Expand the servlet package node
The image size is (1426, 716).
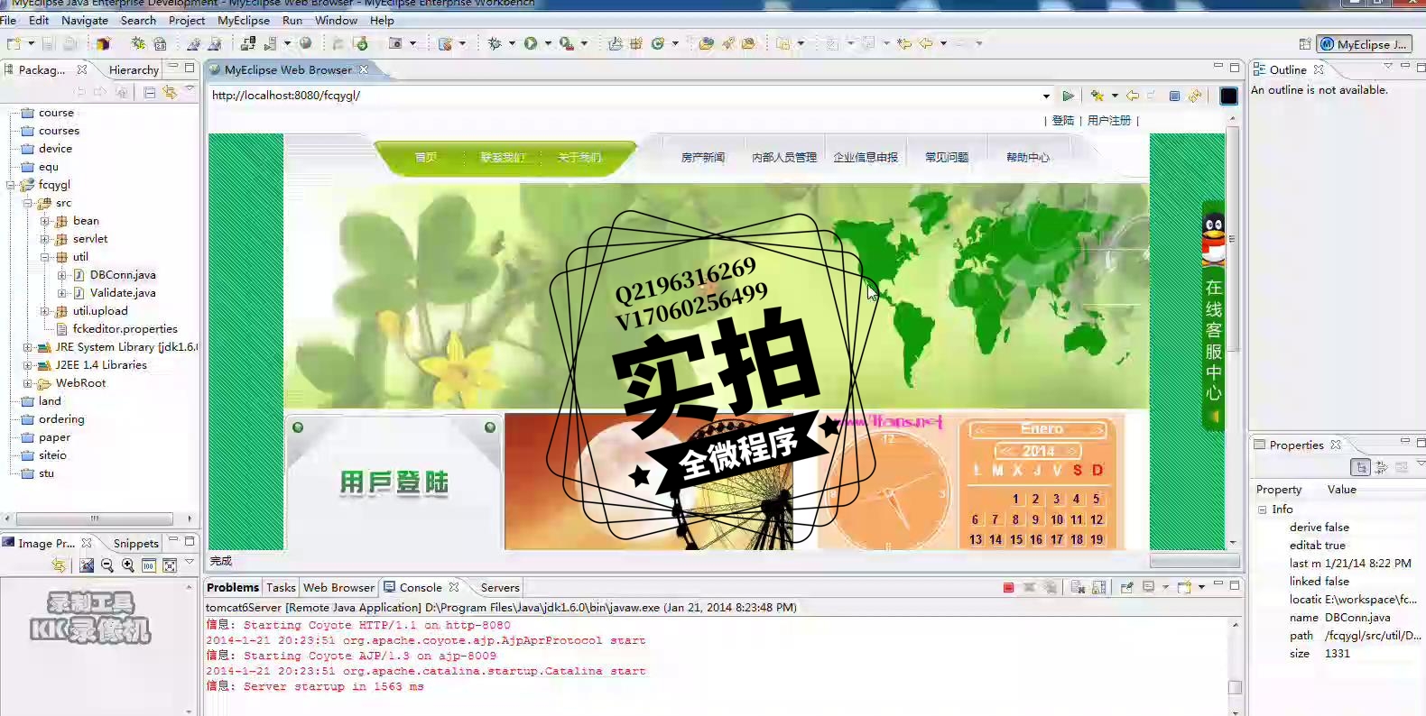pos(44,239)
